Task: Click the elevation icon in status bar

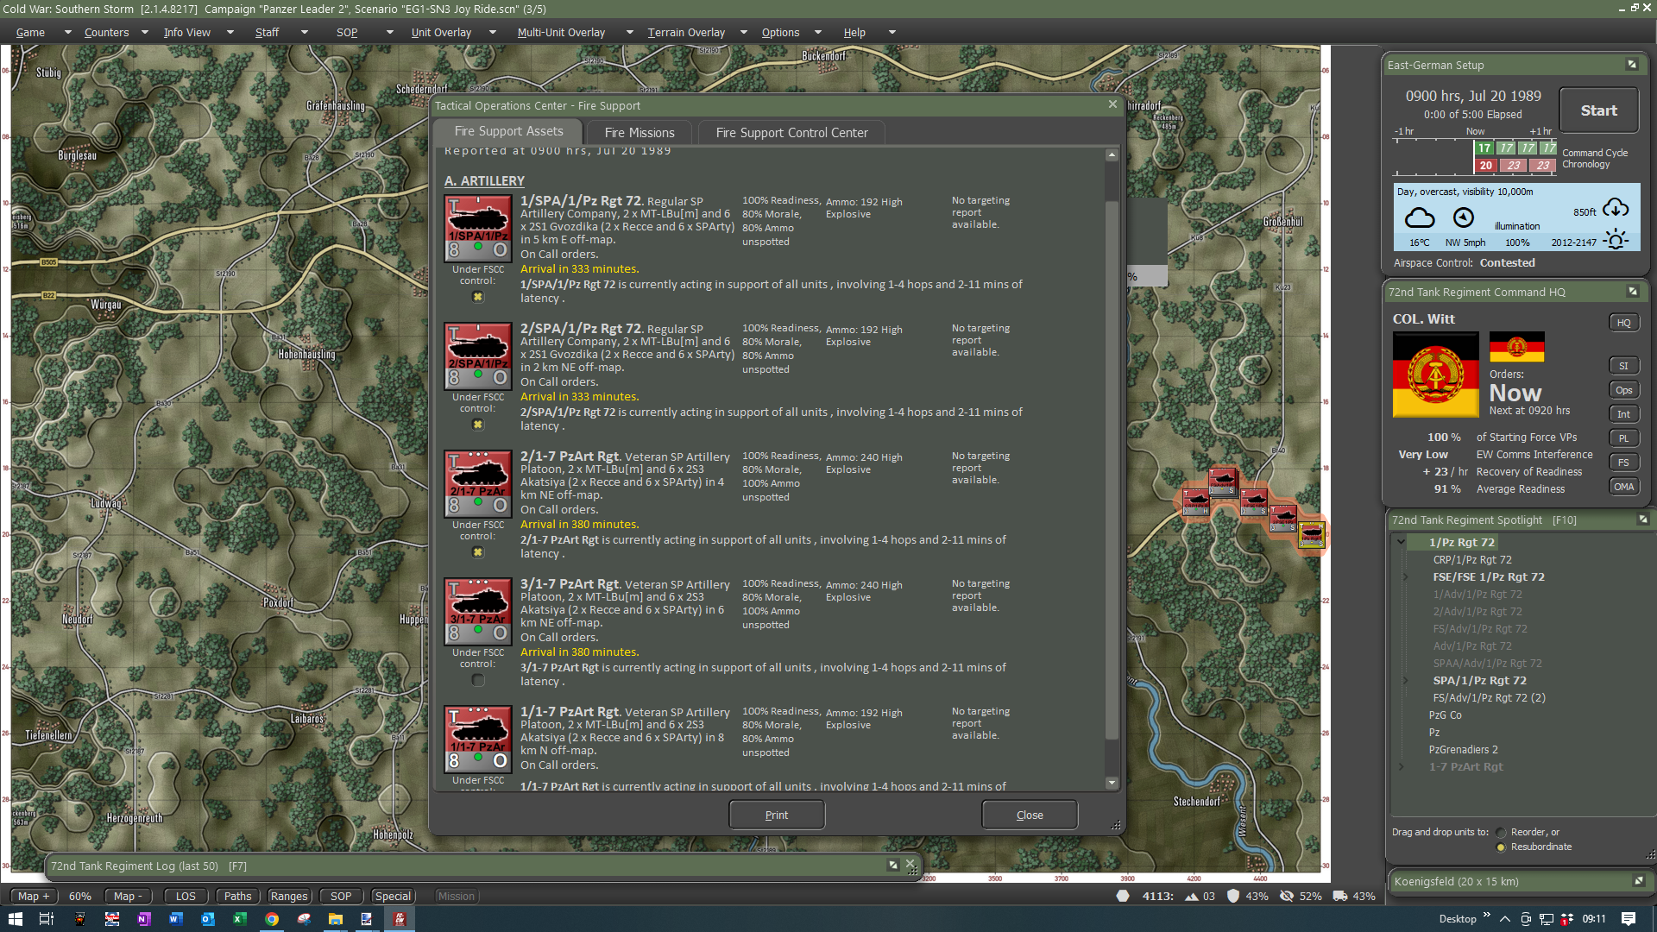Action: (x=1192, y=897)
